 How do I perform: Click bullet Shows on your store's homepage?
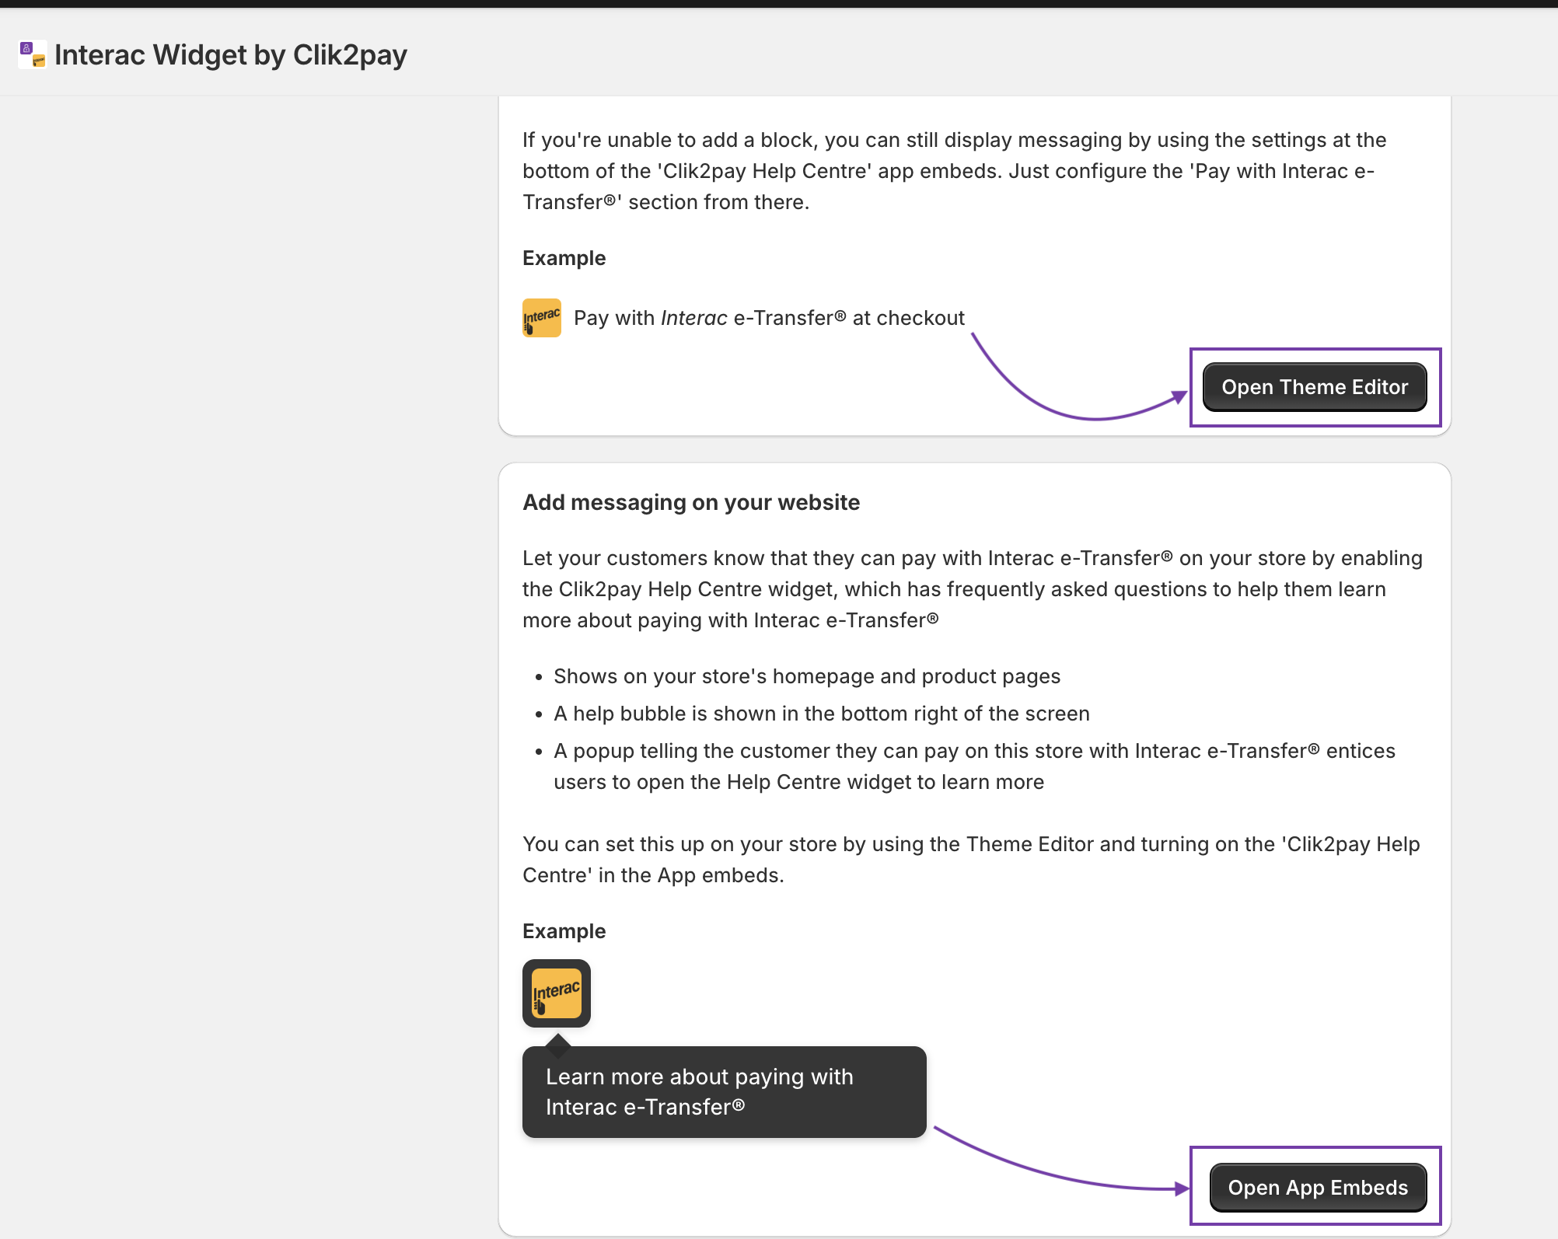coord(807,676)
